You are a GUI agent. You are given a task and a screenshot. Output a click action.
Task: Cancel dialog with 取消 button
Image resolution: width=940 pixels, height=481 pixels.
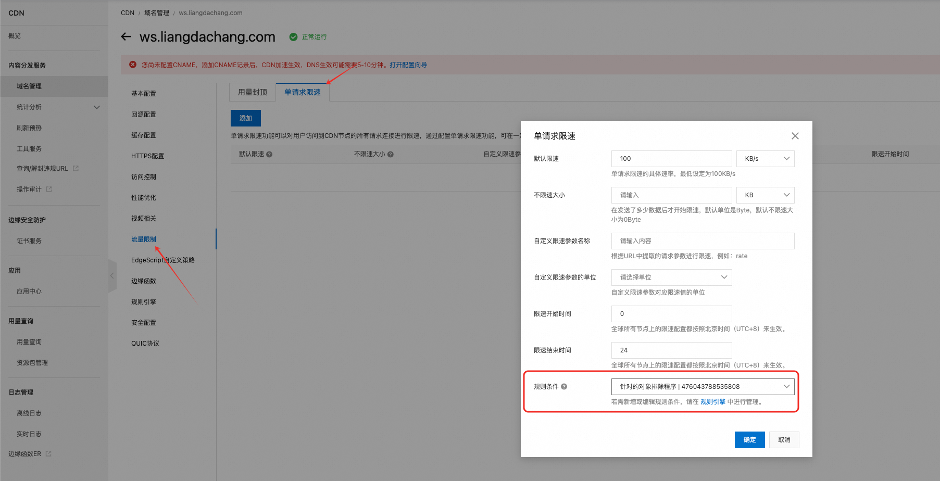click(x=784, y=440)
